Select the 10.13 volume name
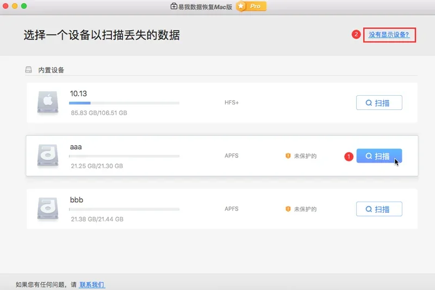The image size is (435, 290). pos(78,94)
